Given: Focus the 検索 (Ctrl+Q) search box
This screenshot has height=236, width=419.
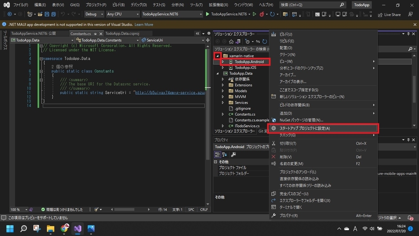Looking at the screenshot, I should point(313,5).
